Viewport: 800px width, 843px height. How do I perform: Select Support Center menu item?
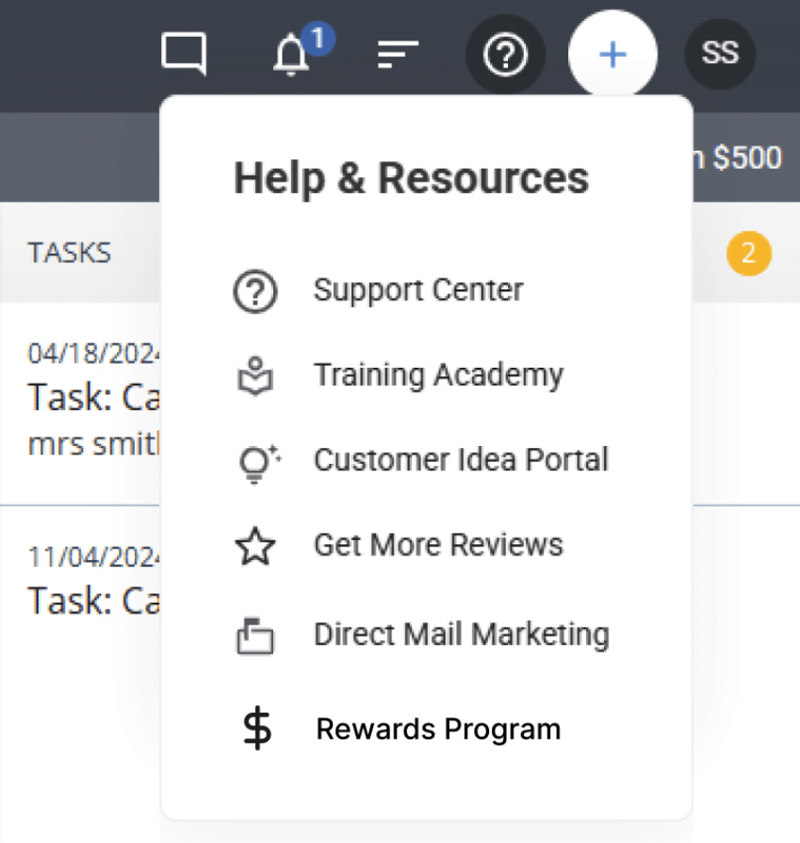[417, 289]
